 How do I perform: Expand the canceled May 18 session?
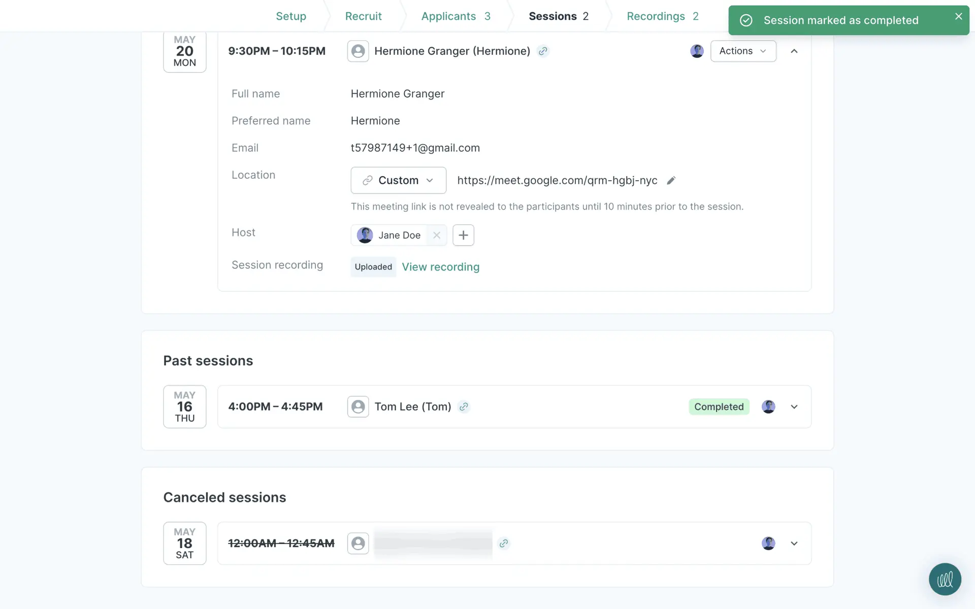pyautogui.click(x=794, y=544)
